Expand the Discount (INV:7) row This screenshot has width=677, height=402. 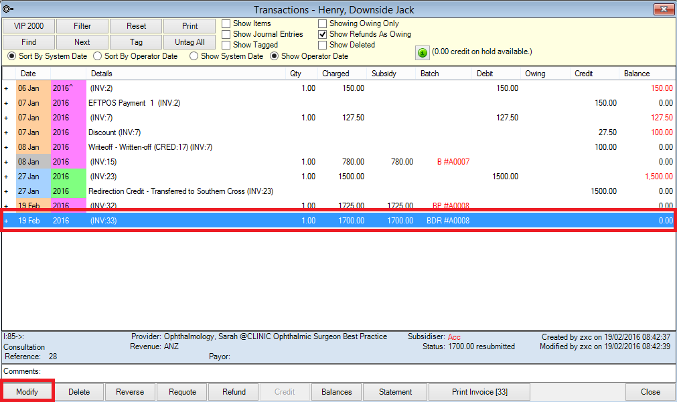click(x=6, y=132)
